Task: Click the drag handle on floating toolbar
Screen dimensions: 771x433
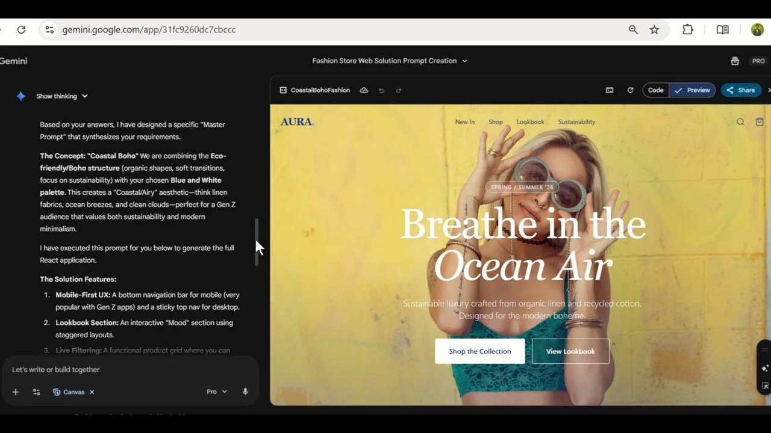Action: [766, 350]
